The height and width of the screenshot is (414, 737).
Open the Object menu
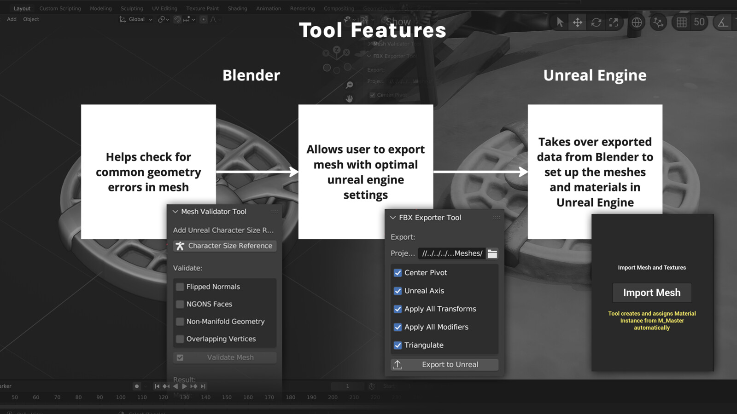[x=31, y=19]
